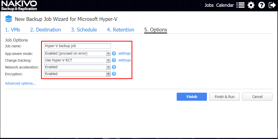Switch to the 3. Schedule step
The image size is (278, 139).
[x=84, y=30]
